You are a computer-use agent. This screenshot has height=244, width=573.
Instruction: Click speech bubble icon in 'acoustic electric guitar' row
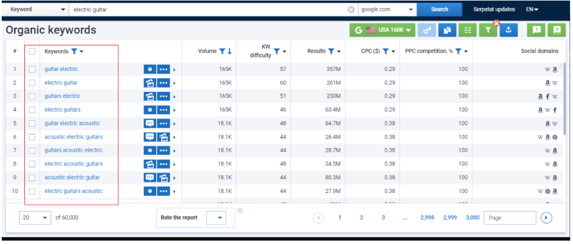[150, 178]
